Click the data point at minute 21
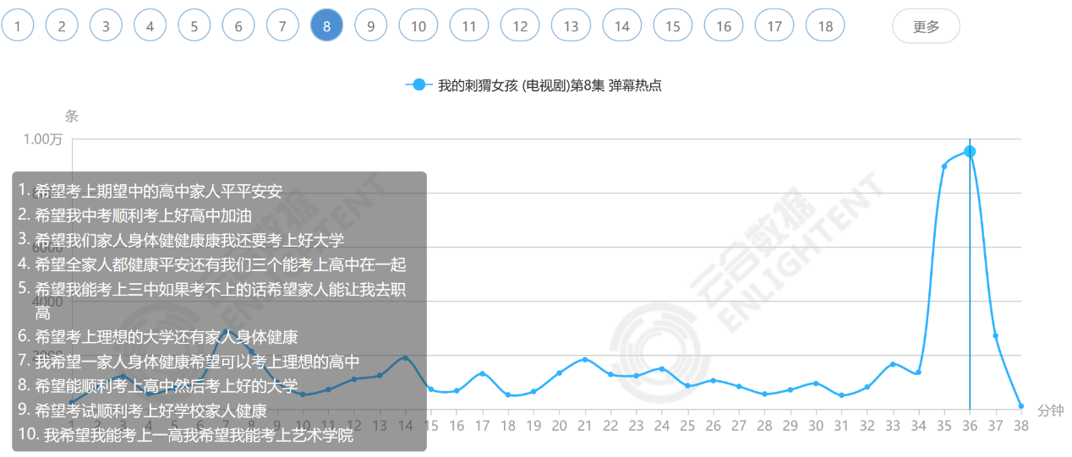1072x457 pixels. pyautogui.click(x=585, y=360)
